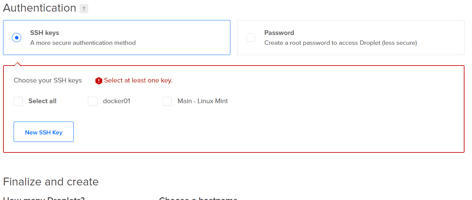Click the 'Main - Linux Mint' key label
This screenshot has height=200, width=472.
203,101
